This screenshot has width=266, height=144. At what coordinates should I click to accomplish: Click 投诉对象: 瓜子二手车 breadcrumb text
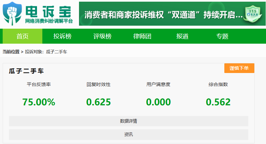(x=46, y=52)
